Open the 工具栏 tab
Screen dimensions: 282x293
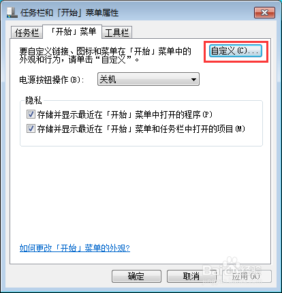coord(116,33)
